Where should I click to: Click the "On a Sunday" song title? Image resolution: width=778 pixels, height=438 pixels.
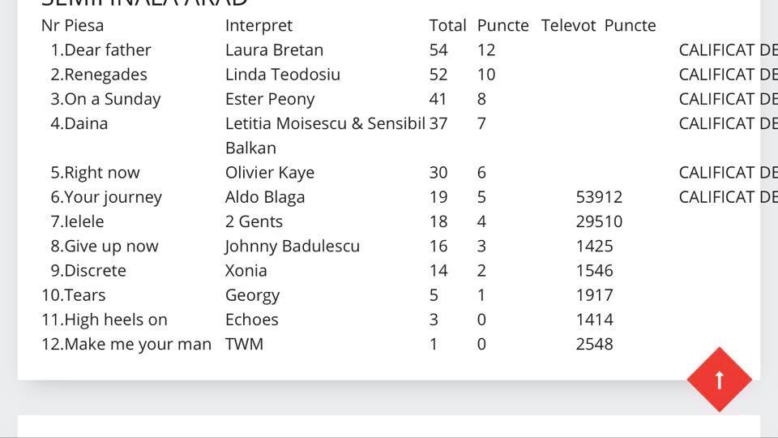click(x=112, y=99)
